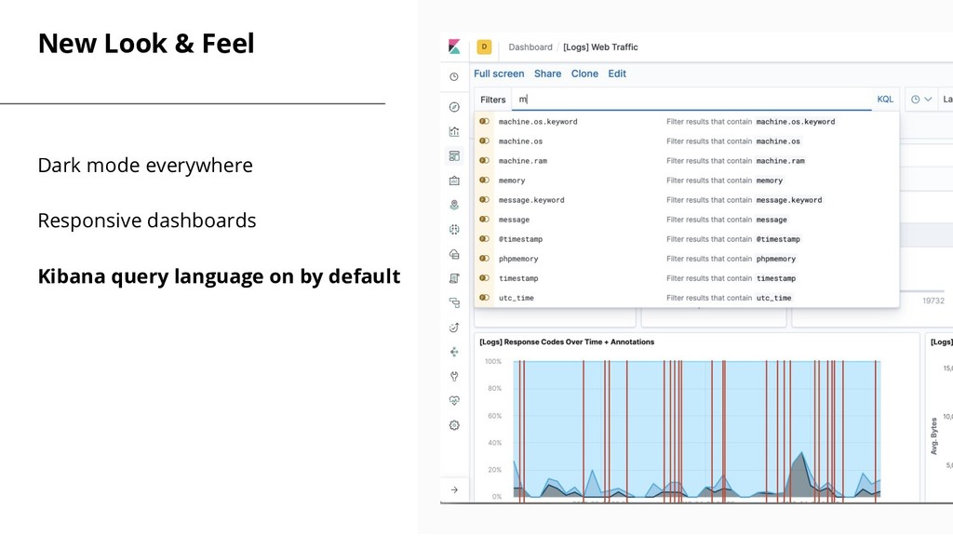953x536 pixels.
Task: Go to Dashboard breadcrumb
Action: 530,47
